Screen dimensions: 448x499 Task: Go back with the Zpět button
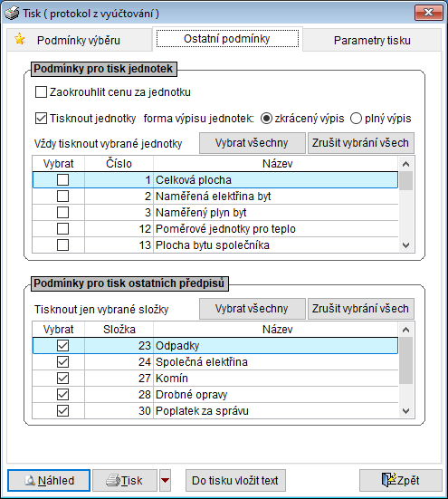[x=401, y=480]
